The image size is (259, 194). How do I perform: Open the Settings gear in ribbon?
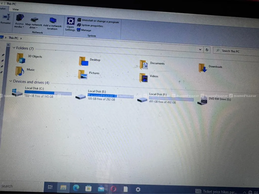click(x=71, y=21)
